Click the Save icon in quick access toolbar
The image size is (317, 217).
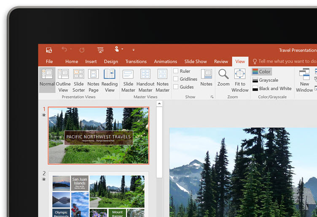[x=49, y=50]
